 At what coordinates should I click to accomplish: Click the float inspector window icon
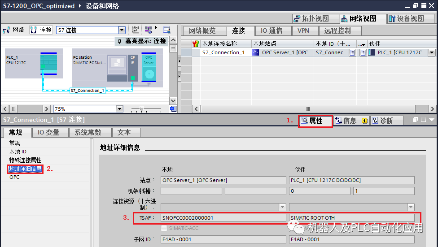(415, 120)
